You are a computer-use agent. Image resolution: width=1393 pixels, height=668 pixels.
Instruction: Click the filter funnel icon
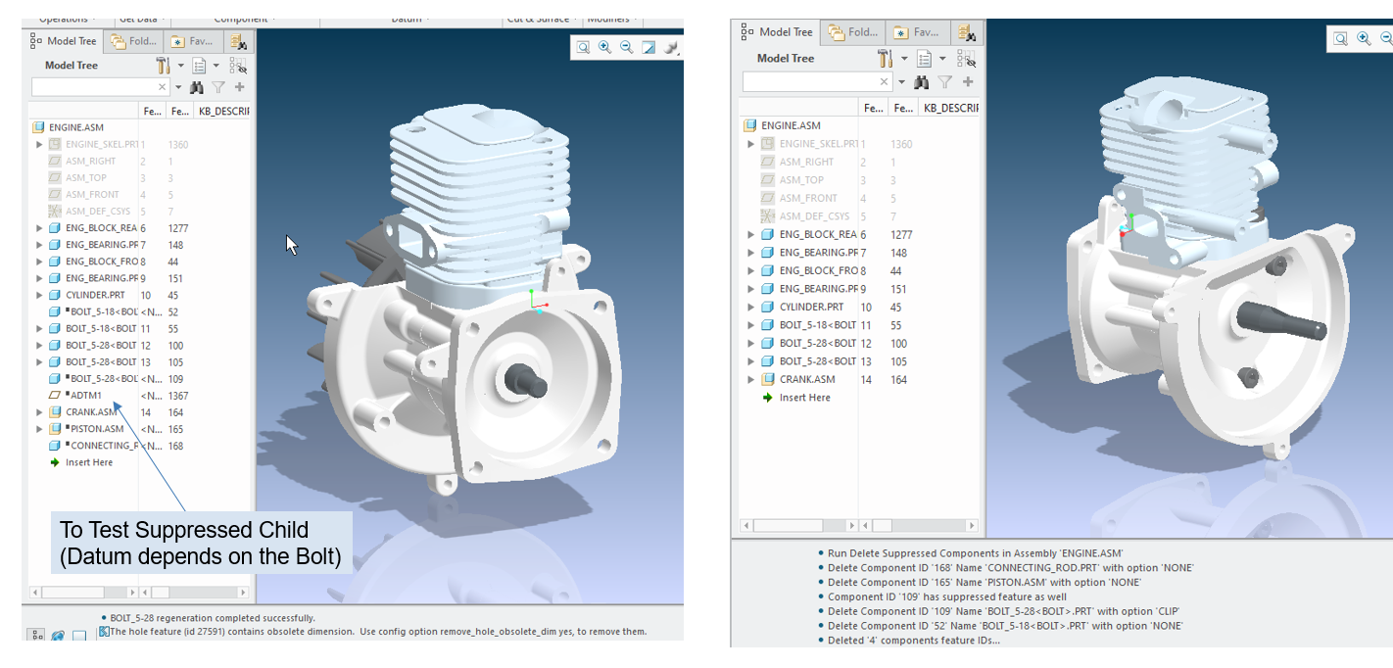[x=217, y=86]
